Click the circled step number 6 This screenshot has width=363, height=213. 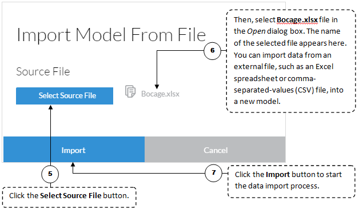tap(212, 51)
